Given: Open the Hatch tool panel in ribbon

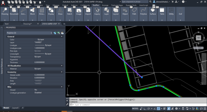Looking at the screenshot, I should (x=69, y=12).
